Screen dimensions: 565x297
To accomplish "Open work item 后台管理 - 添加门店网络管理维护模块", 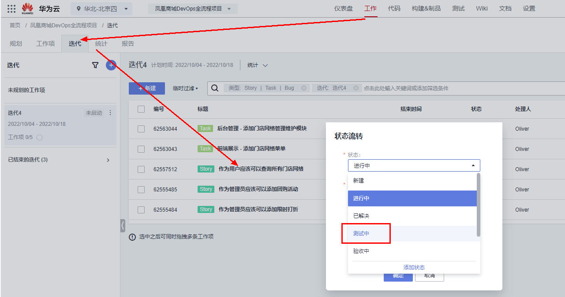I will click(262, 128).
